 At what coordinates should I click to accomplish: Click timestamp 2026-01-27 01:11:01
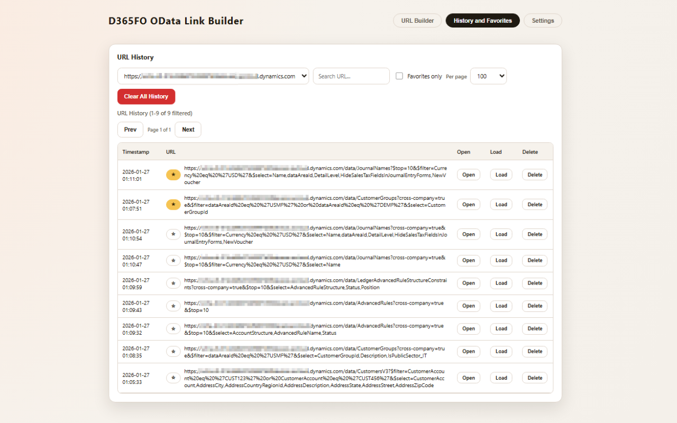click(x=136, y=175)
